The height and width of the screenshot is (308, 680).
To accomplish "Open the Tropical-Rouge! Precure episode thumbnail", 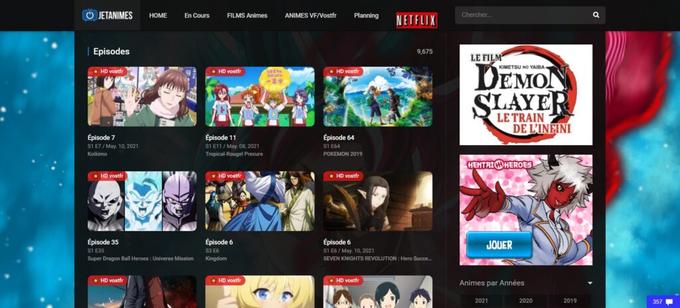I will click(x=260, y=97).
